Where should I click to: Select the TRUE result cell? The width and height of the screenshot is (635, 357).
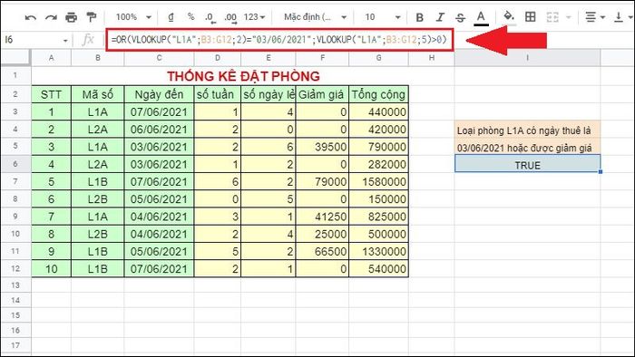527,164
